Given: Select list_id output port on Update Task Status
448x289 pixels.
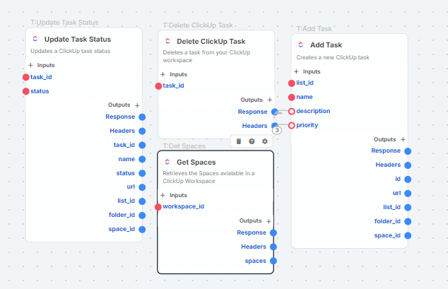Looking at the screenshot, I should 142,201.
